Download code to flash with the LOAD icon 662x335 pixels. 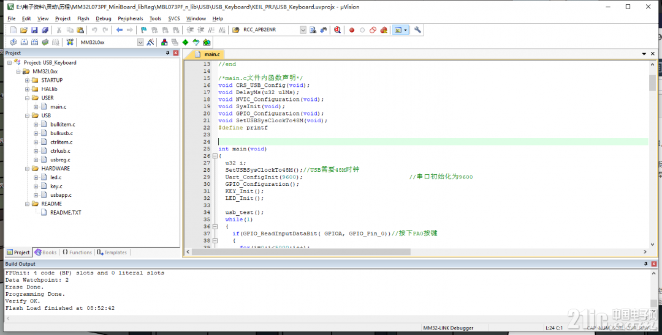tap(70, 42)
